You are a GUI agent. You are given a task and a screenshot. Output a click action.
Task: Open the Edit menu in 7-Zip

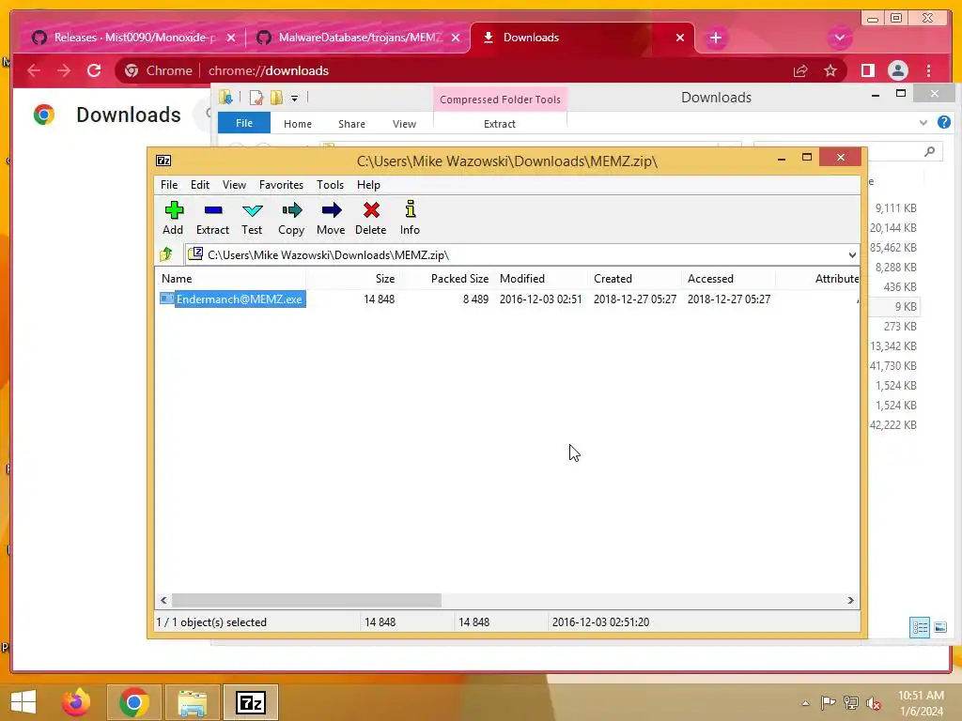pos(200,185)
